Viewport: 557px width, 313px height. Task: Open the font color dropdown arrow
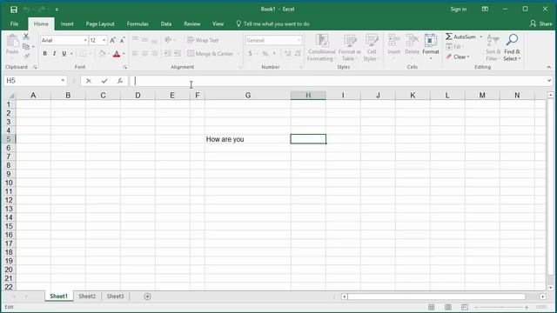pos(124,54)
